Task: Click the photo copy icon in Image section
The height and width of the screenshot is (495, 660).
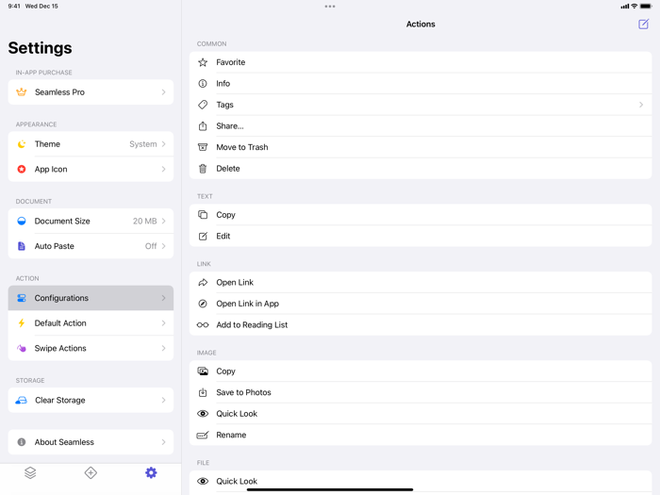Action: (203, 371)
